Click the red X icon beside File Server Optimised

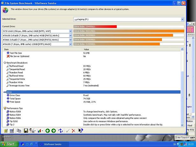tap(8, 56)
